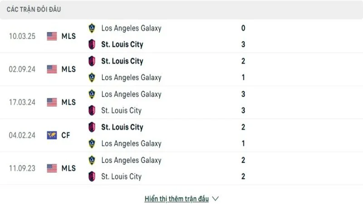
Task: Open Hiển thị thêm trận đấu link
Action: (177, 199)
